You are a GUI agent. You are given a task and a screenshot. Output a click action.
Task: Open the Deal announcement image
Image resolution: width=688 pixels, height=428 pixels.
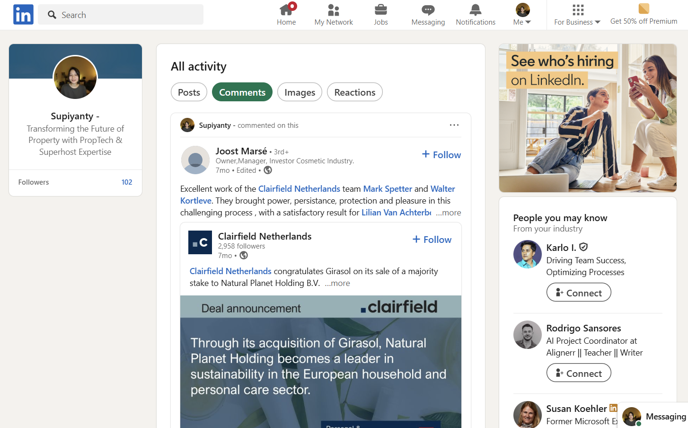(x=321, y=362)
